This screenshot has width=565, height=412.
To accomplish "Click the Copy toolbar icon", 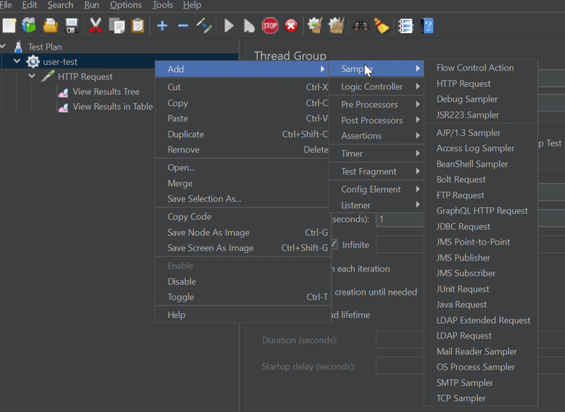I will [117, 25].
